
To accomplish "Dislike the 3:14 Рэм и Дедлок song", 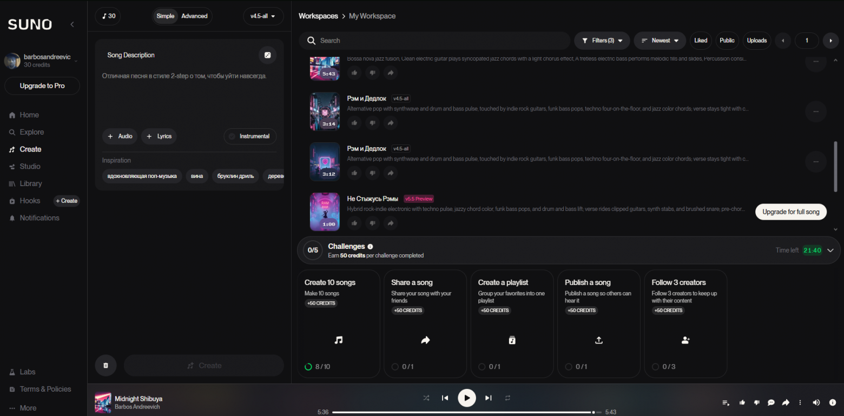I will click(x=372, y=123).
